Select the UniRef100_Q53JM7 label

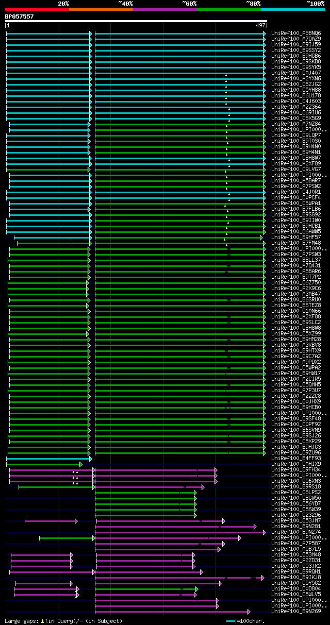(296, 520)
